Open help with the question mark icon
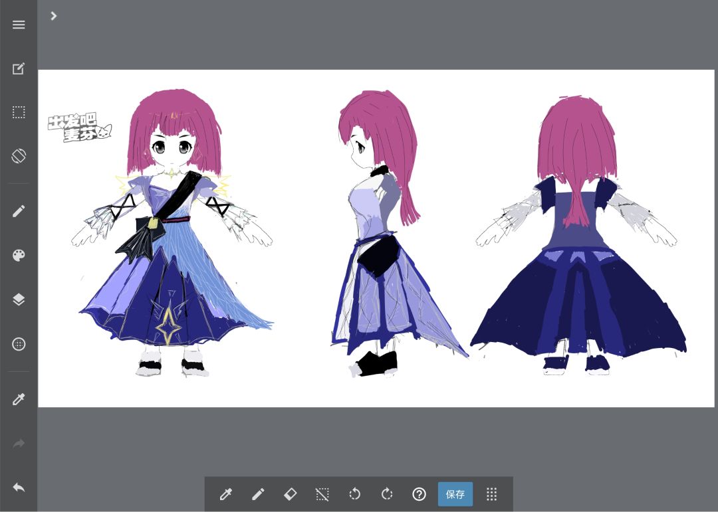 (x=419, y=494)
